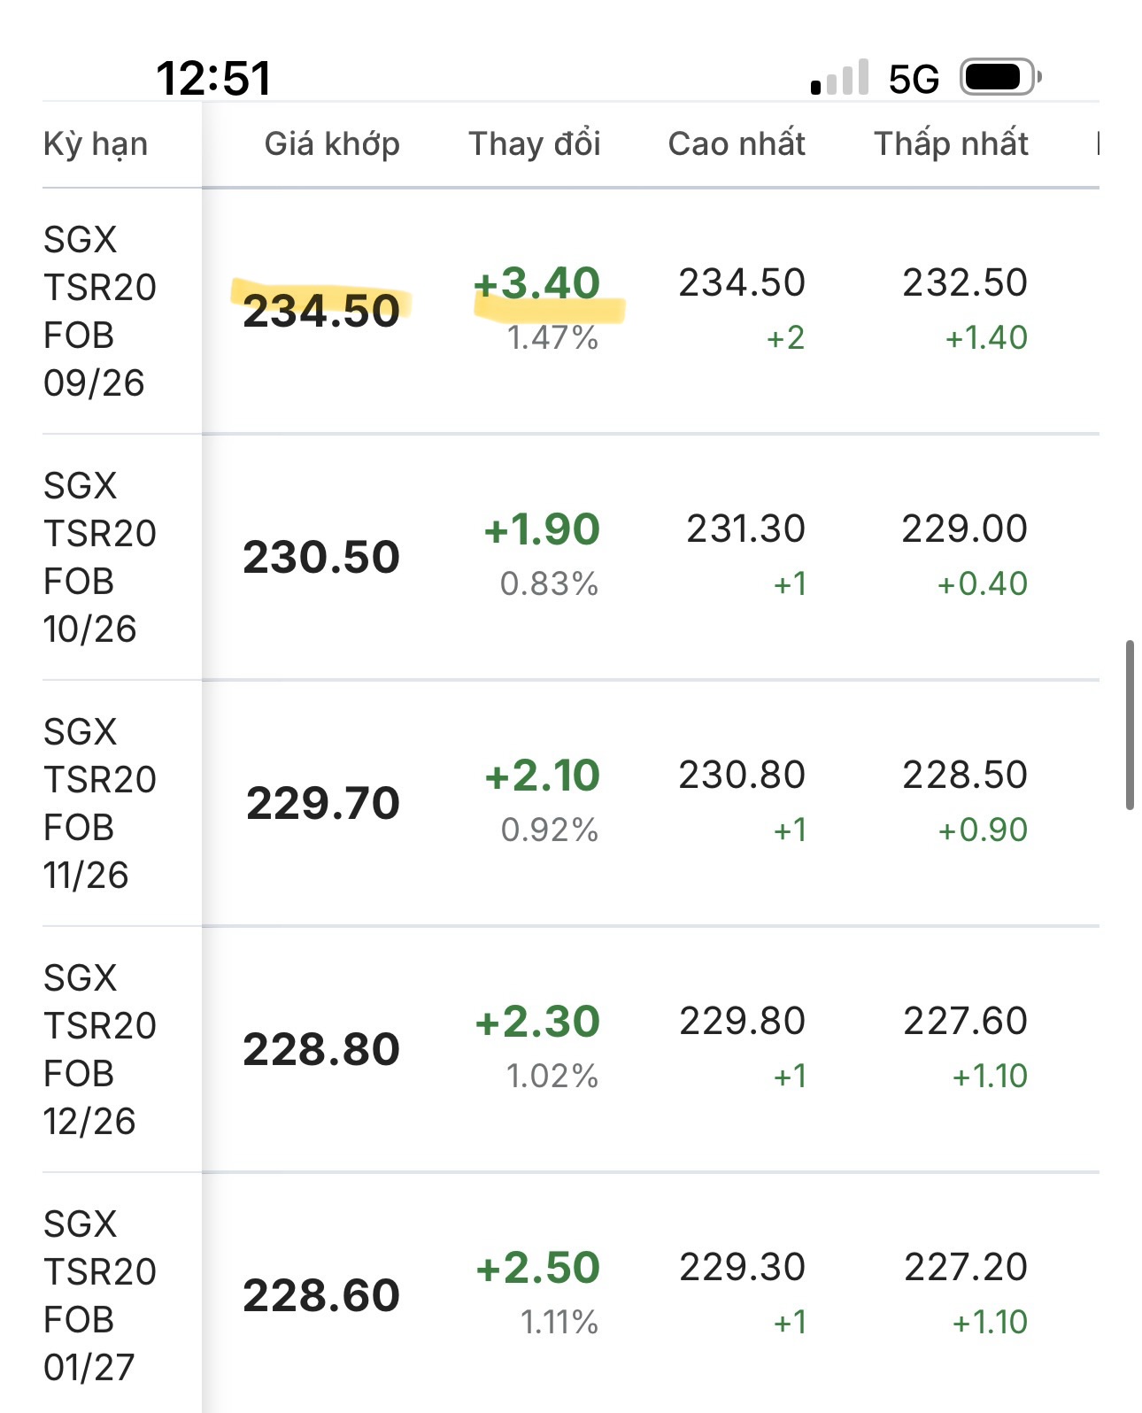Viewport: 1142px width, 1413px height.
Task: Select the highlighted 234.50 matched price
Action: tap(321, 311)
